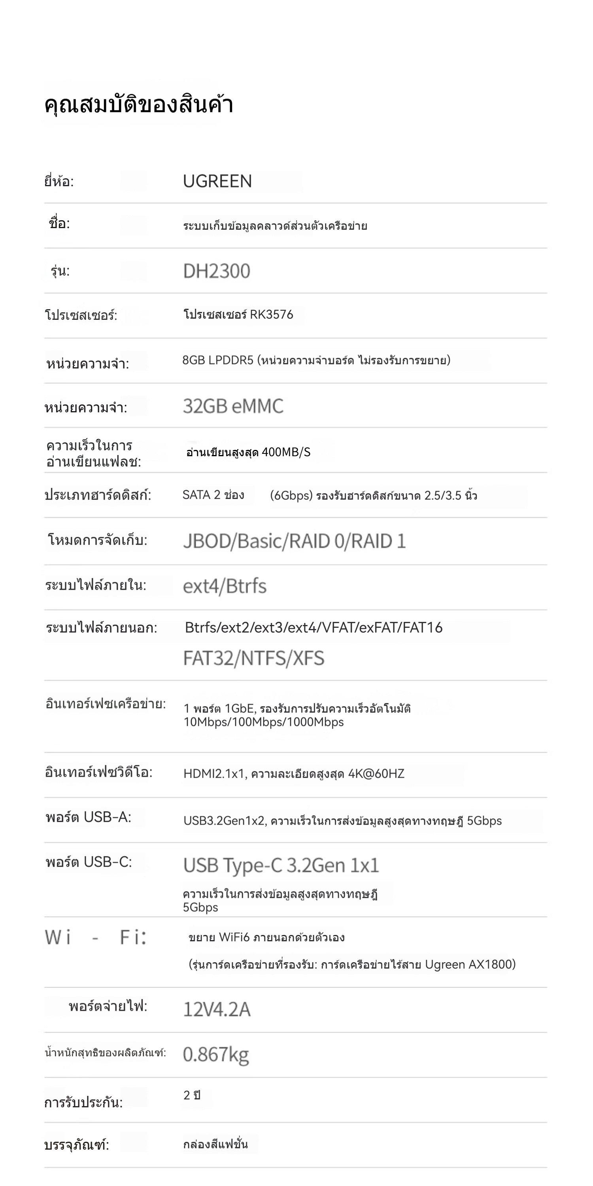Click the JBOD/Basic/RAID 0/RAID 1 value
Image resolution: width=593 pixels, height=1186 pixels.
coord(295,541)
